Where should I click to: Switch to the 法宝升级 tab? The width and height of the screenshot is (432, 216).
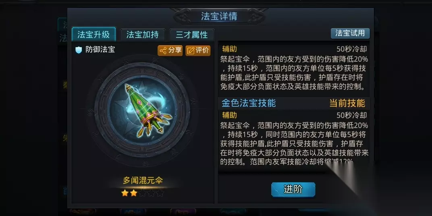[93, 35]
